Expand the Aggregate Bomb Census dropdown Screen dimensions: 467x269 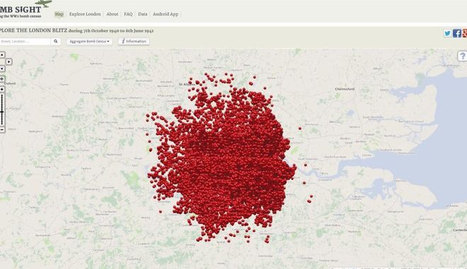point(89,42)
